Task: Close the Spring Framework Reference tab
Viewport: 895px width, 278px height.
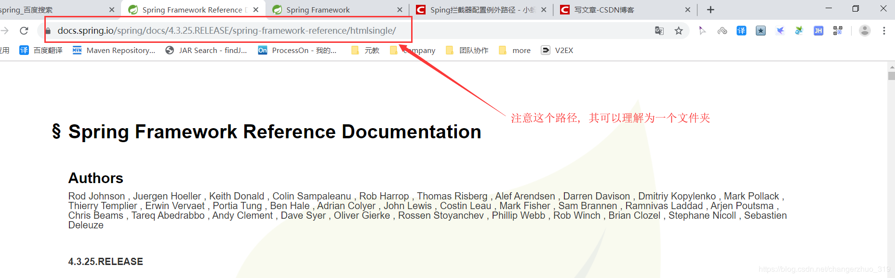Action: point(256,10)
